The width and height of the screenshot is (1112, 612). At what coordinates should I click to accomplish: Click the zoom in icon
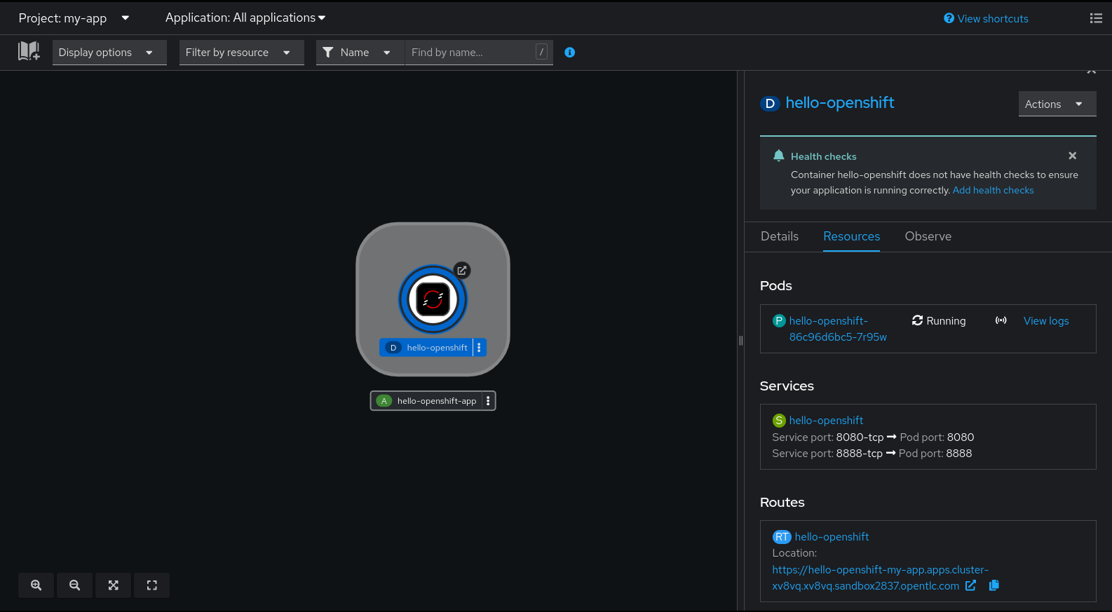[36, 585]
